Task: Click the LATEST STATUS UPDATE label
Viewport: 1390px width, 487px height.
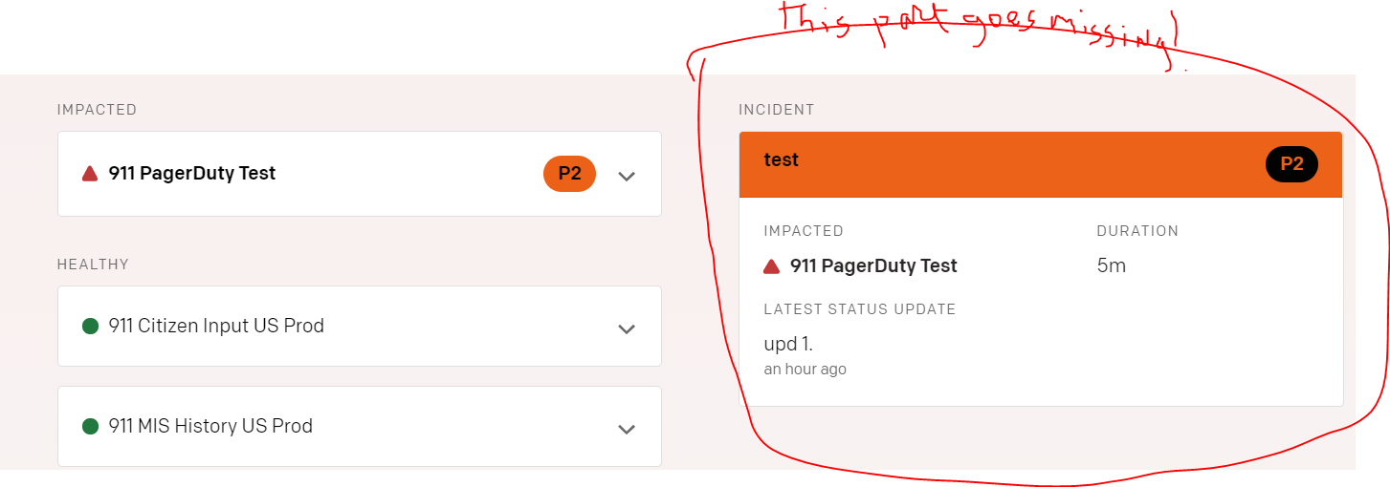Action: 860,309
